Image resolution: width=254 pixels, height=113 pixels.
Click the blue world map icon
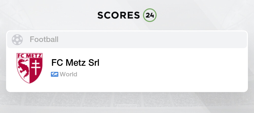click(x=55, y=74)
